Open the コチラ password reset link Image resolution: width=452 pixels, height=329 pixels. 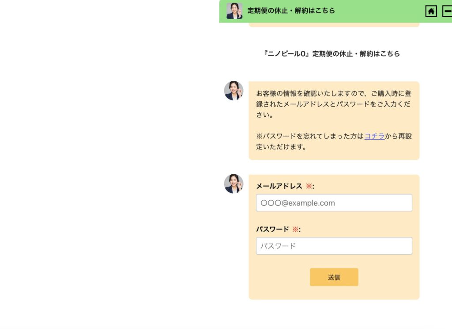374,136
